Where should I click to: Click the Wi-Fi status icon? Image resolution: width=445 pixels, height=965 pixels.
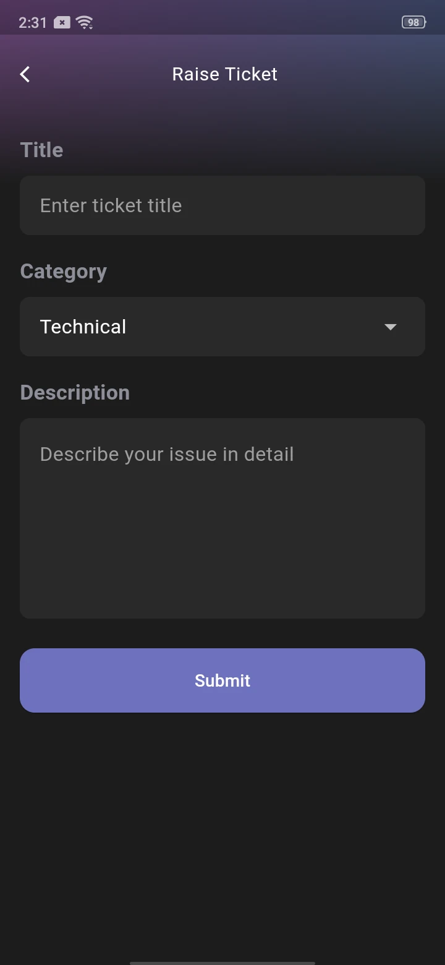pos(84,23)
